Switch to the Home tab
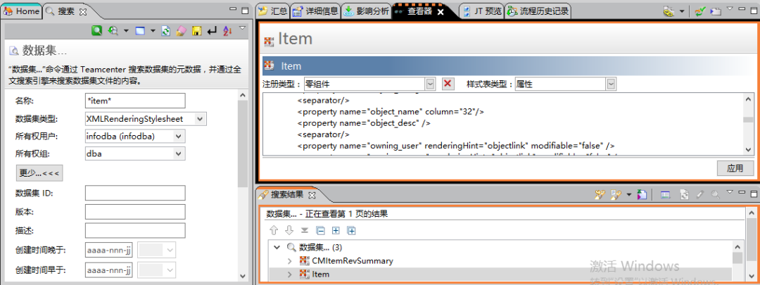The height and width of the screenshot is (285, 760). (x=22, y=11)
